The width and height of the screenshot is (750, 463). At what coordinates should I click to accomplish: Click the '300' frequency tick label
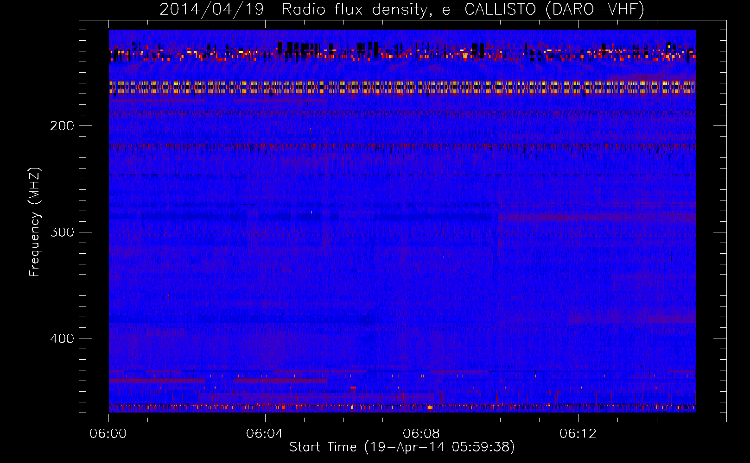click(x=62, y=232)
